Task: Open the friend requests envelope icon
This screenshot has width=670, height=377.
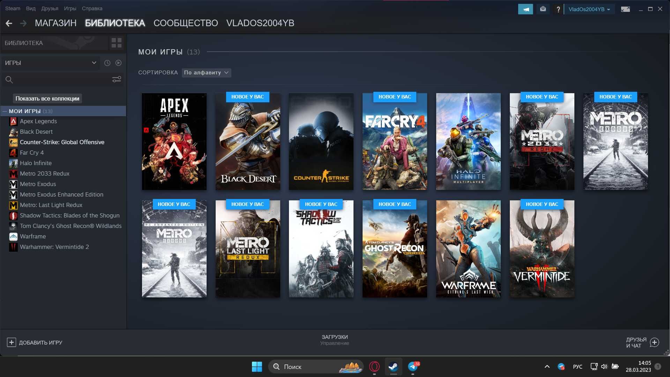Action: 543,9
